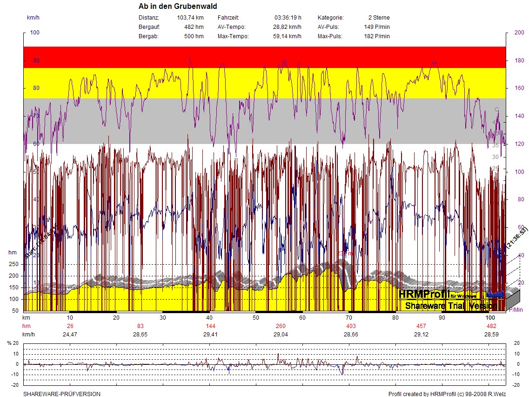The image size is (529, 397).
Task: Click the SHAREWARE-PRÜFVERSION footer text
Action: point(62,394)
